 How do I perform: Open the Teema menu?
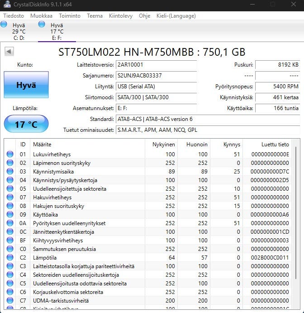pyautogui.click(x=95, y=15)
